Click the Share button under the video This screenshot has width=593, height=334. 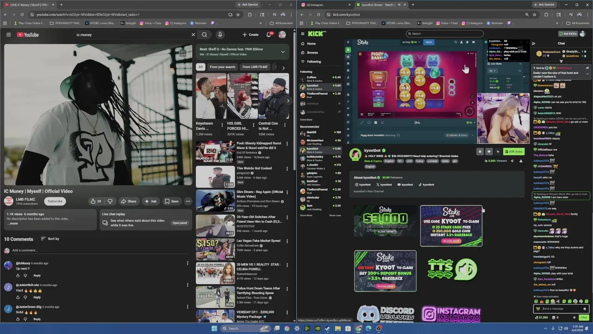coord(128,201)
